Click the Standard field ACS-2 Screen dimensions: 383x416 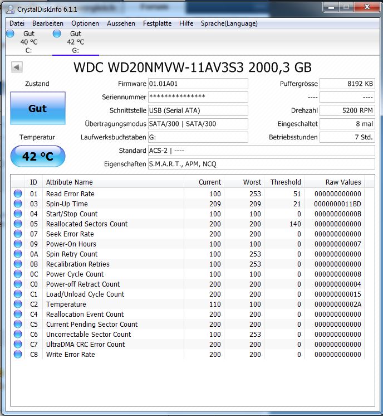[x=262, y=151]
